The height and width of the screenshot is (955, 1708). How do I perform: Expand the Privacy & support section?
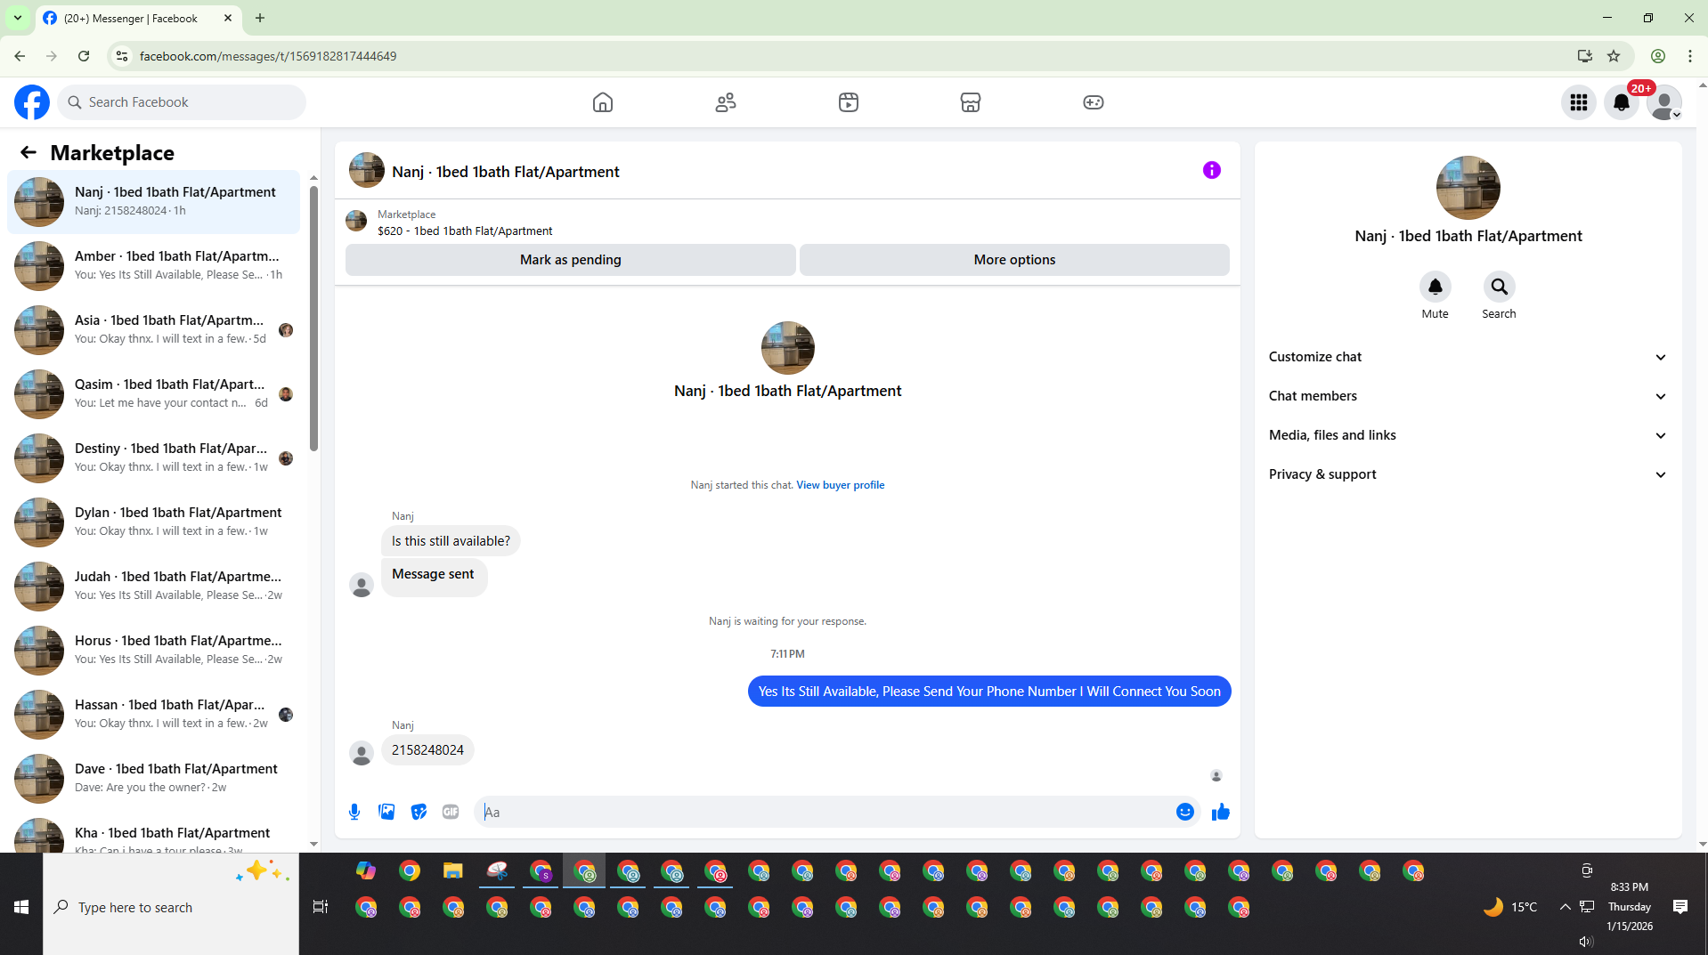pyautogui.click(x=1468, y=474)
